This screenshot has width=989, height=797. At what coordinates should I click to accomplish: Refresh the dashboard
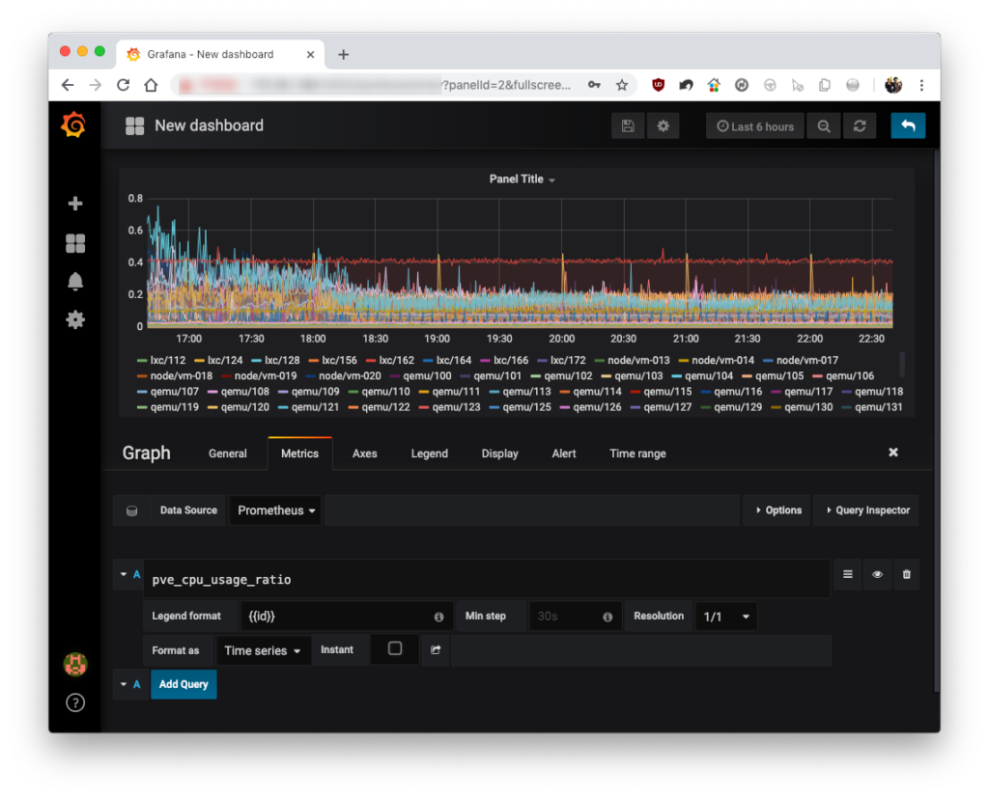860,126
